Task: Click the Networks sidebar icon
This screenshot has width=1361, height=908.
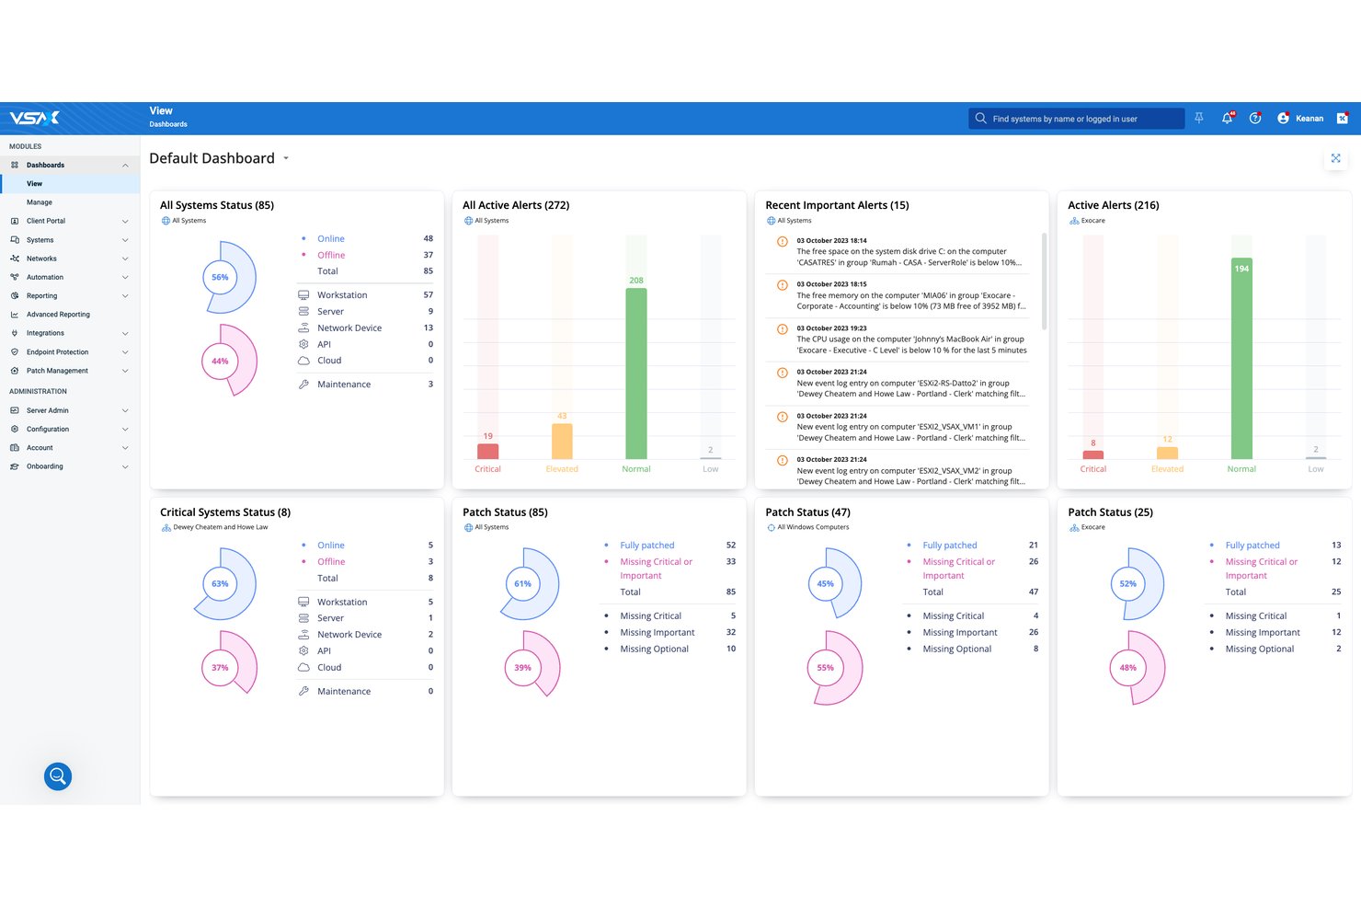Action: tap(15, 259)
